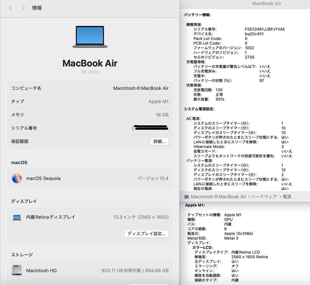Click the メモリ row label

click(x=18, y=115)
